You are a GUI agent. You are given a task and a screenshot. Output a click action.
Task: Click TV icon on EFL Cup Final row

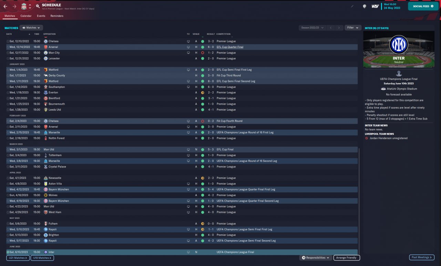click(188, 150)
